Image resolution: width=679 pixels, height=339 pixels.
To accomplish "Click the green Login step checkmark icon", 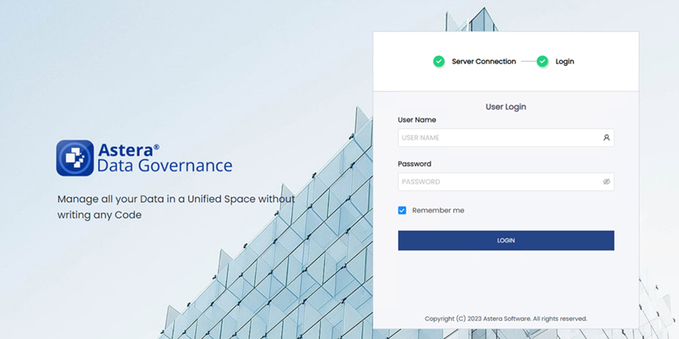I will click(x=542, y=61).
